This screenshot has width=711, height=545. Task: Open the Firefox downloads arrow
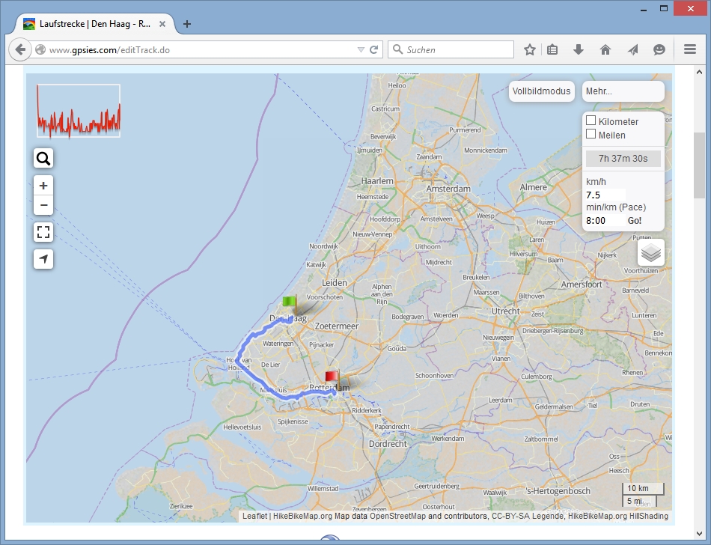click(x=578, y=50)
